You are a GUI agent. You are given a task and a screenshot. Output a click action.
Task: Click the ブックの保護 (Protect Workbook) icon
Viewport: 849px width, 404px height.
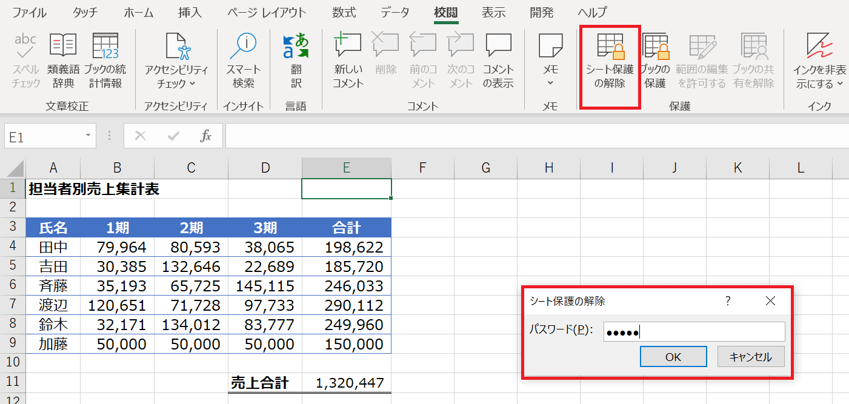[655, 61]
